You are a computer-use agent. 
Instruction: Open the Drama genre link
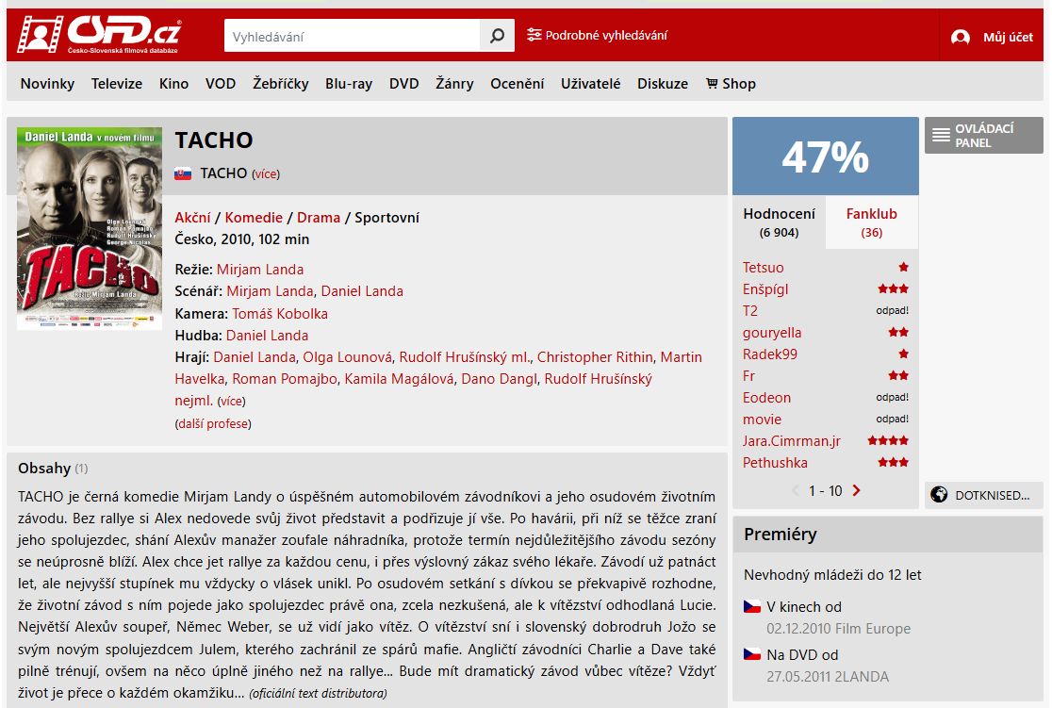click(x=319, y=218)
